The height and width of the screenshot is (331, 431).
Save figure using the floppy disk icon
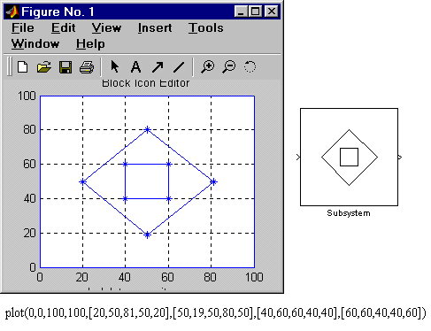pos(65,67)
